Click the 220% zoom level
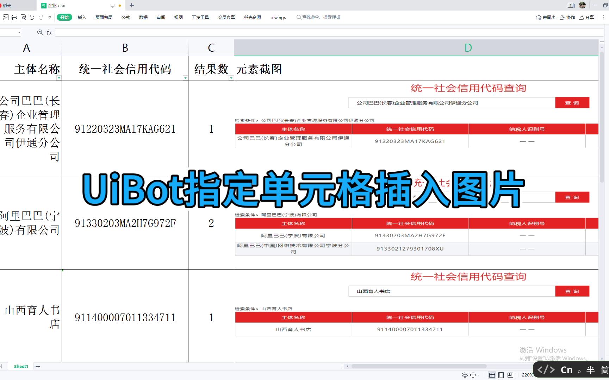This screenshot has height=380, width=609. (527, 375)
